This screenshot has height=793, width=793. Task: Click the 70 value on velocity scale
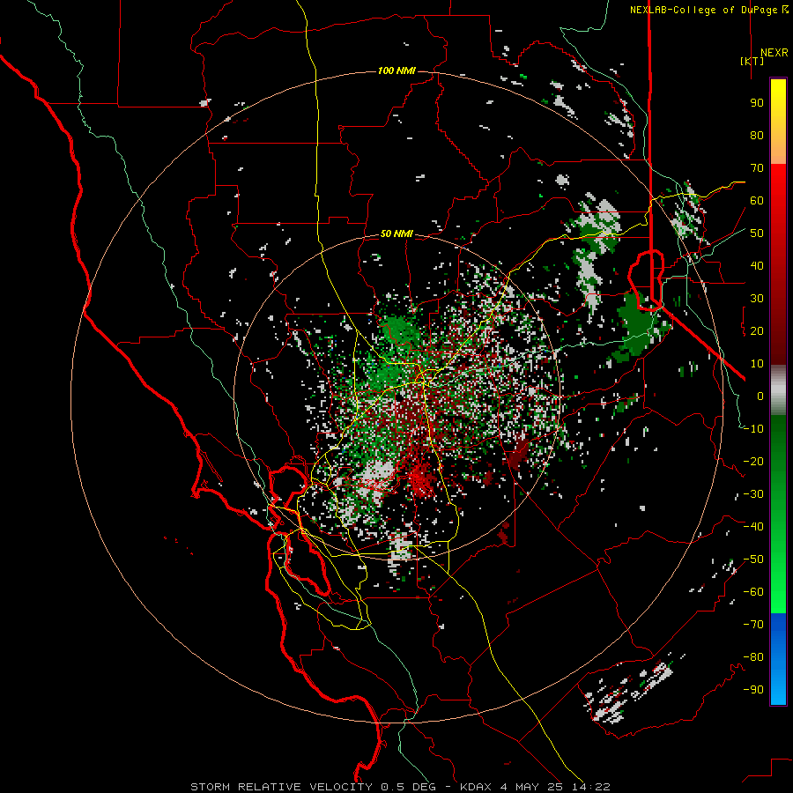(757, 168)
